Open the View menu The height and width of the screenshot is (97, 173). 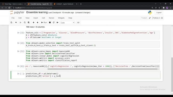tap(28, 18)
